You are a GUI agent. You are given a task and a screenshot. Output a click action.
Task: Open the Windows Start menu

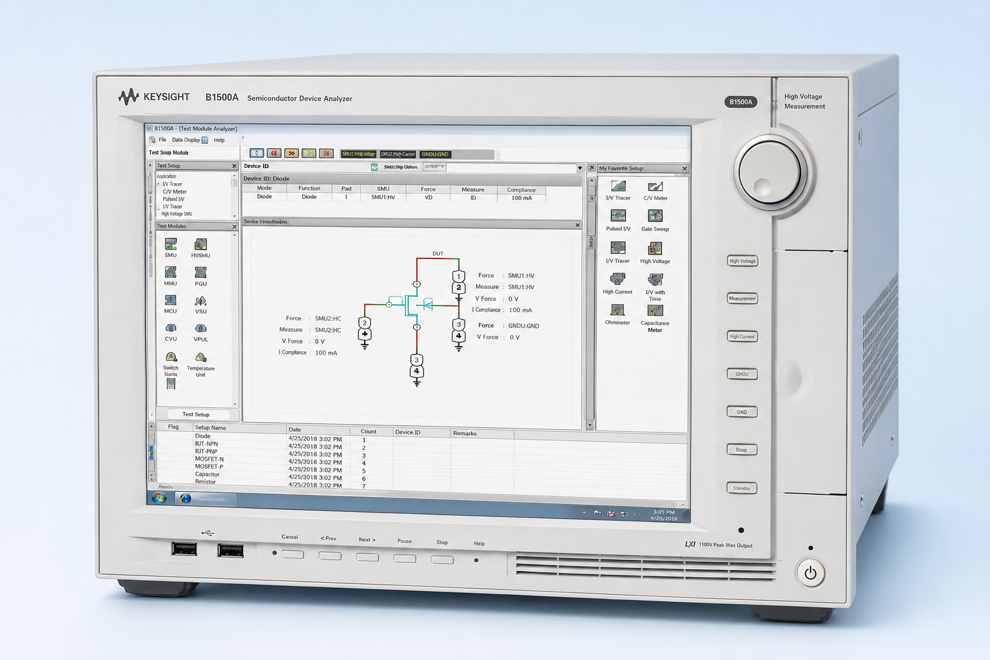pyautogui.click(x=159, y=498)
